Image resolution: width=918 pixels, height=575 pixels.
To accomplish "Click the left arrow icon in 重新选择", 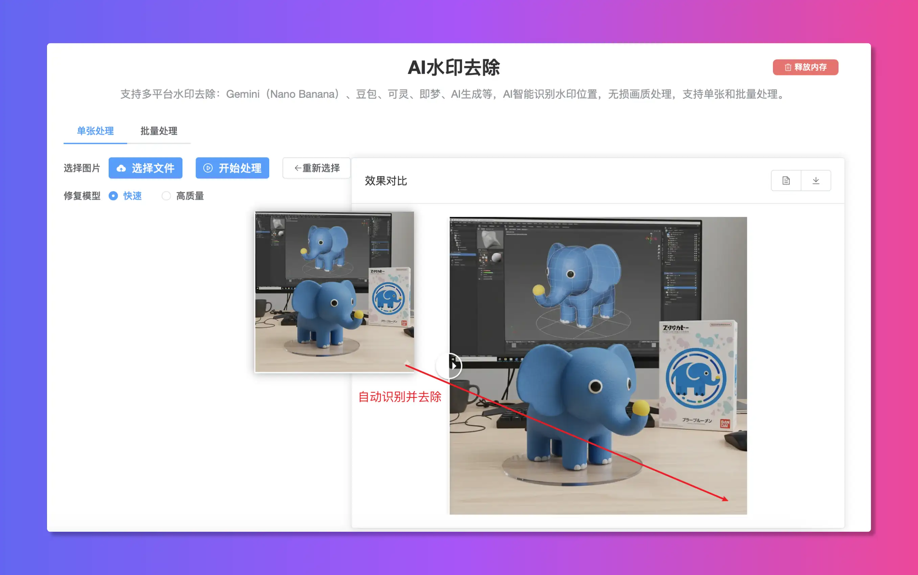I will point(297,168).
